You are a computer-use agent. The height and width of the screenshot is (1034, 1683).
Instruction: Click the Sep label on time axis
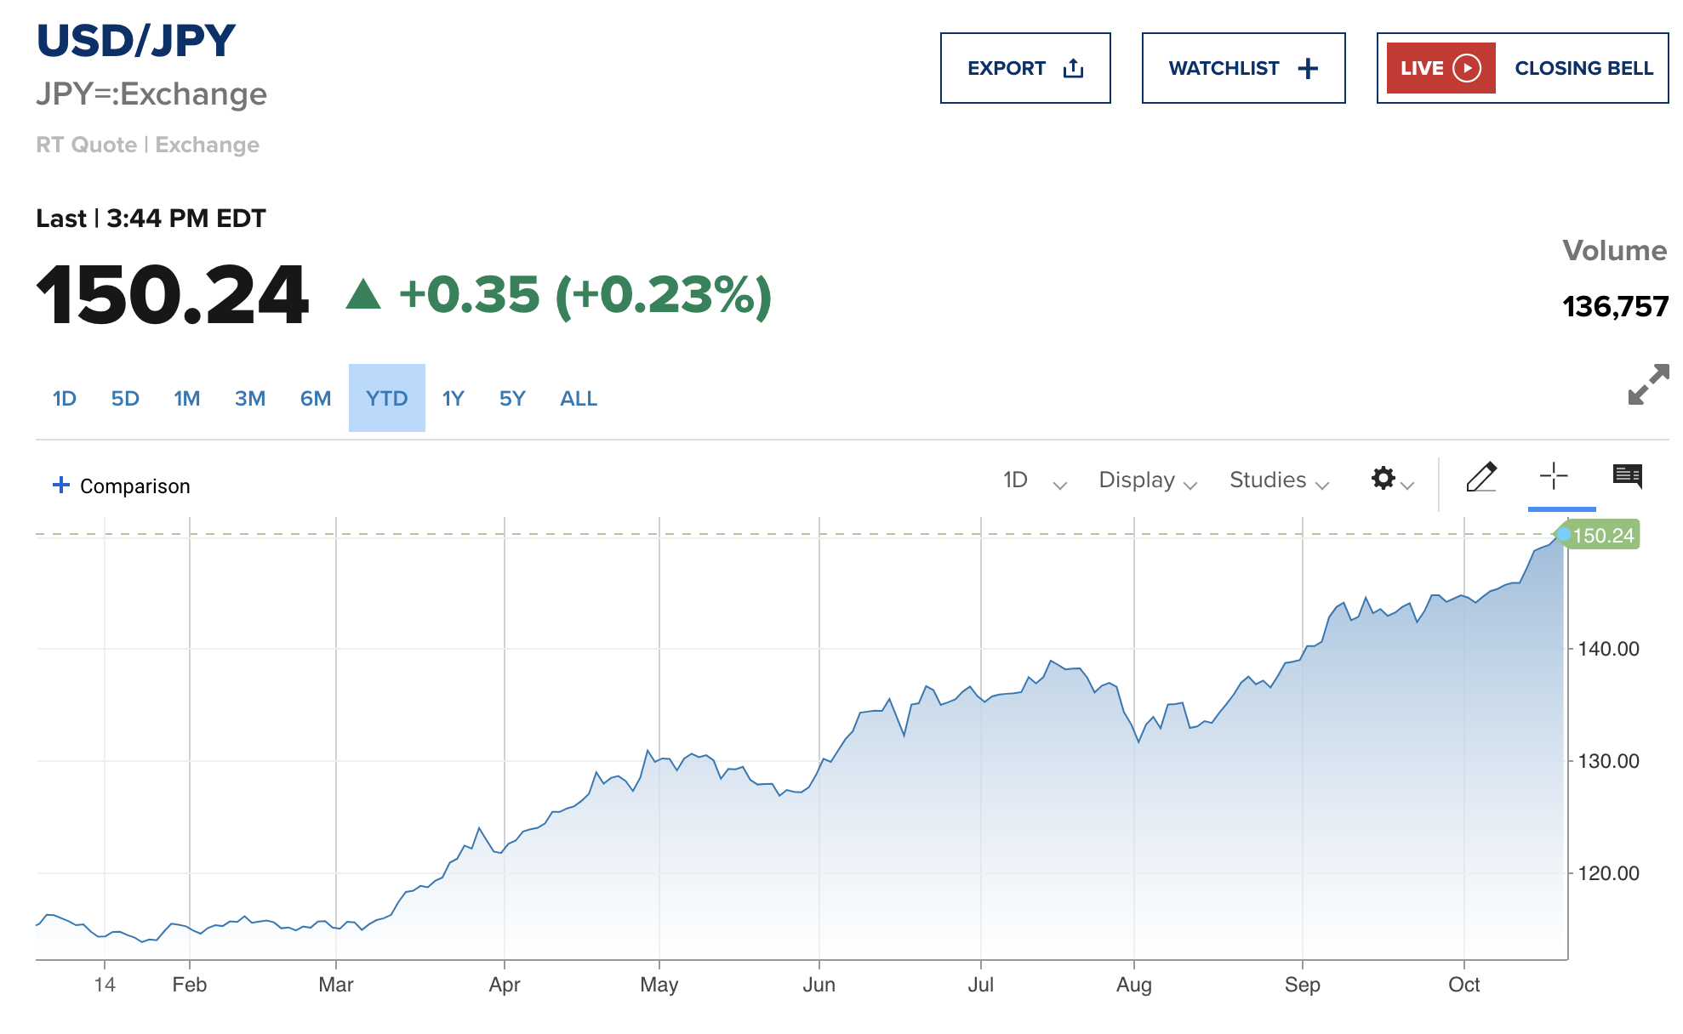tap(1302, 985)
